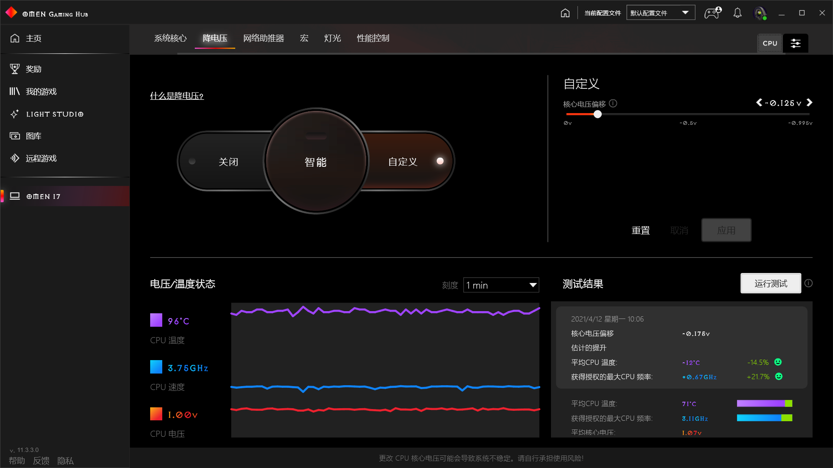Viewport: 833px width, 468px height.
Task: Open 什么是降电压? link
Action: coord(177,96)
